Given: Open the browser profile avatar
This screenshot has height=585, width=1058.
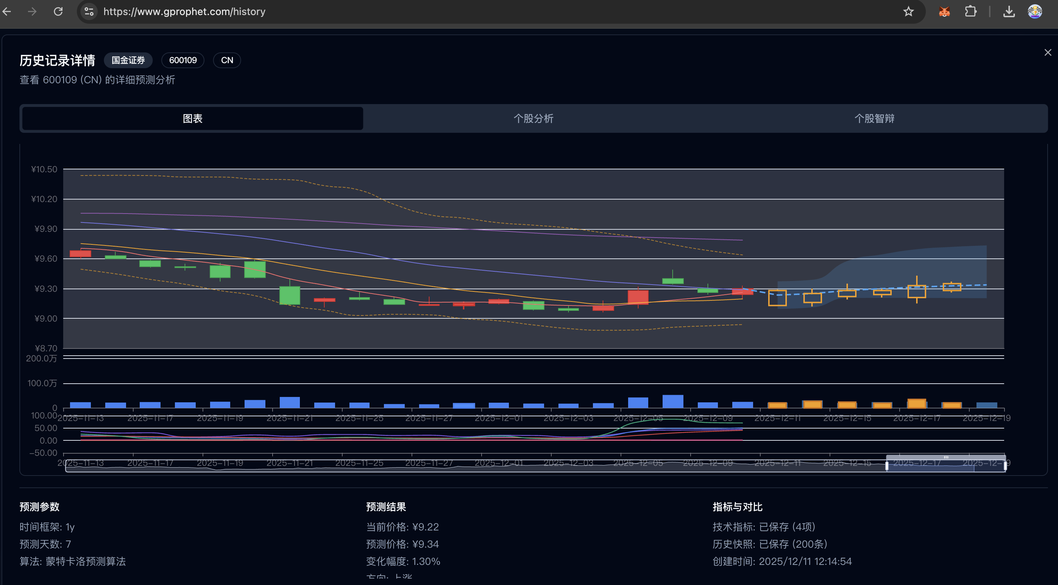Looking at the screenshot, I should tap(1035, 11).
